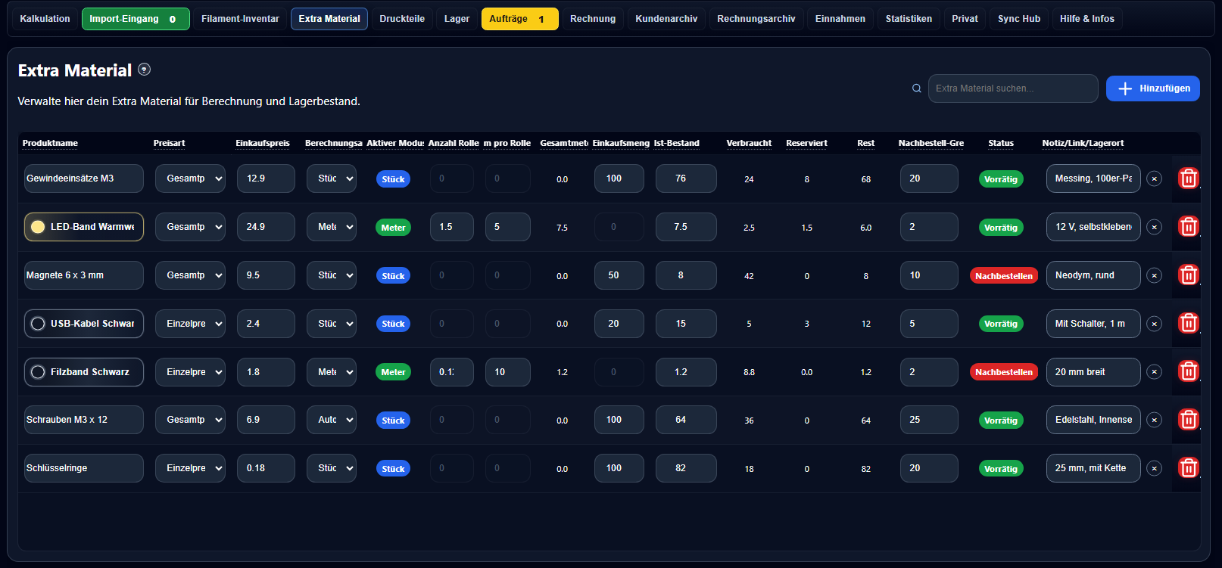Open the Auto calculation dropdown for Schrauben M3 x 12
The height and width of the screenshot is (568, 1222).
click(x=332, y=420)
